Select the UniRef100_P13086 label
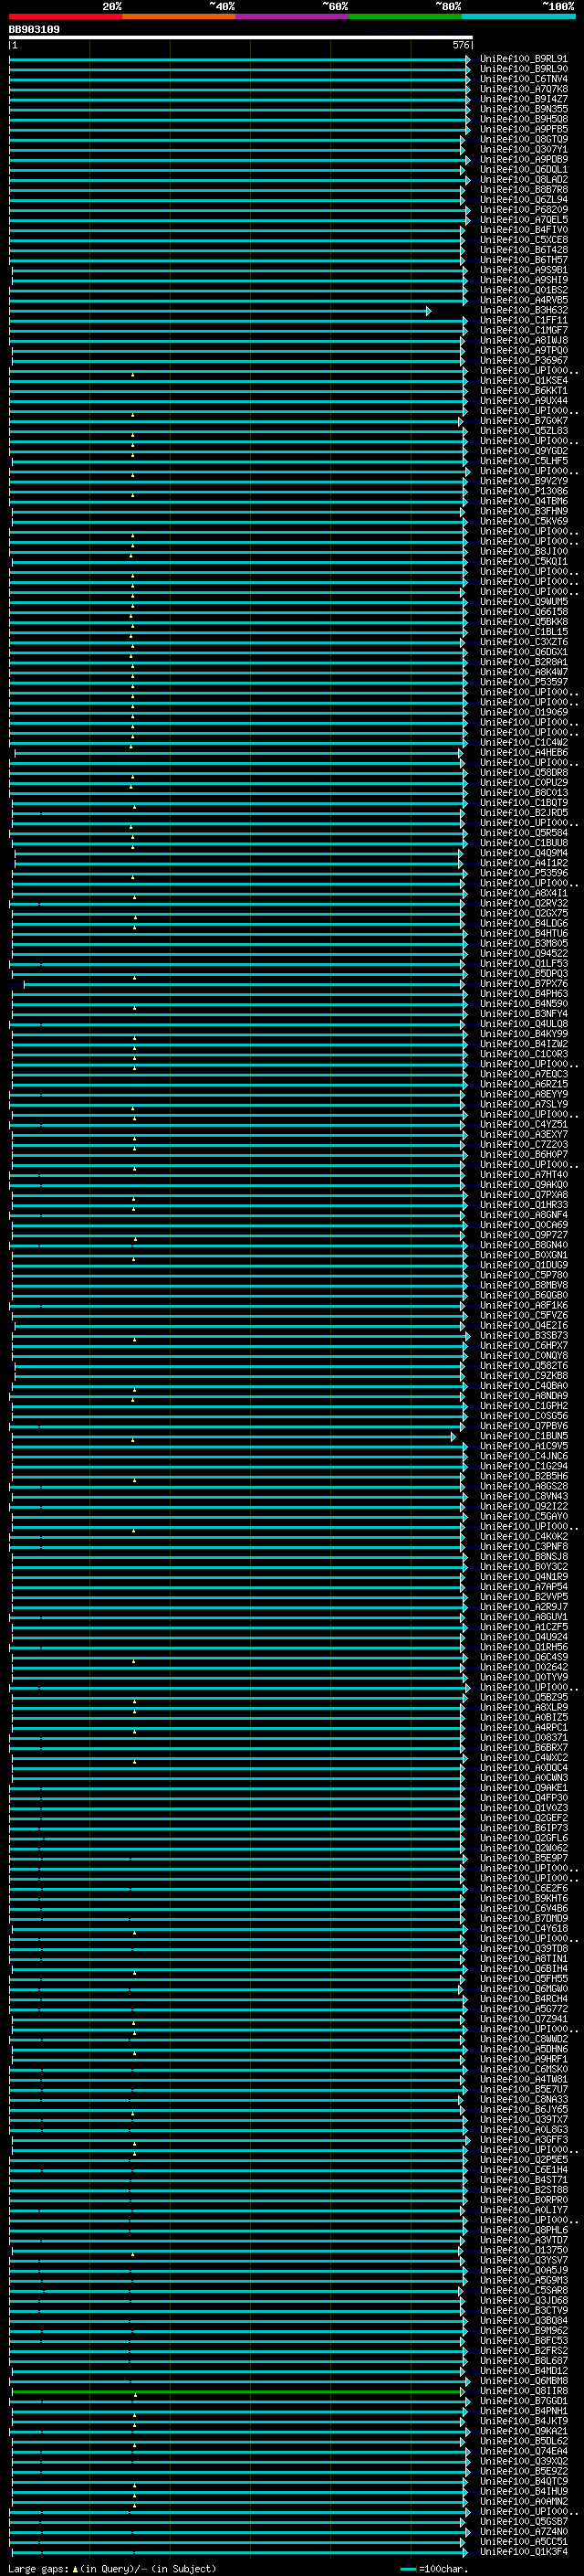This screenshot has height=2576, width=584. [x=523, y=491]
